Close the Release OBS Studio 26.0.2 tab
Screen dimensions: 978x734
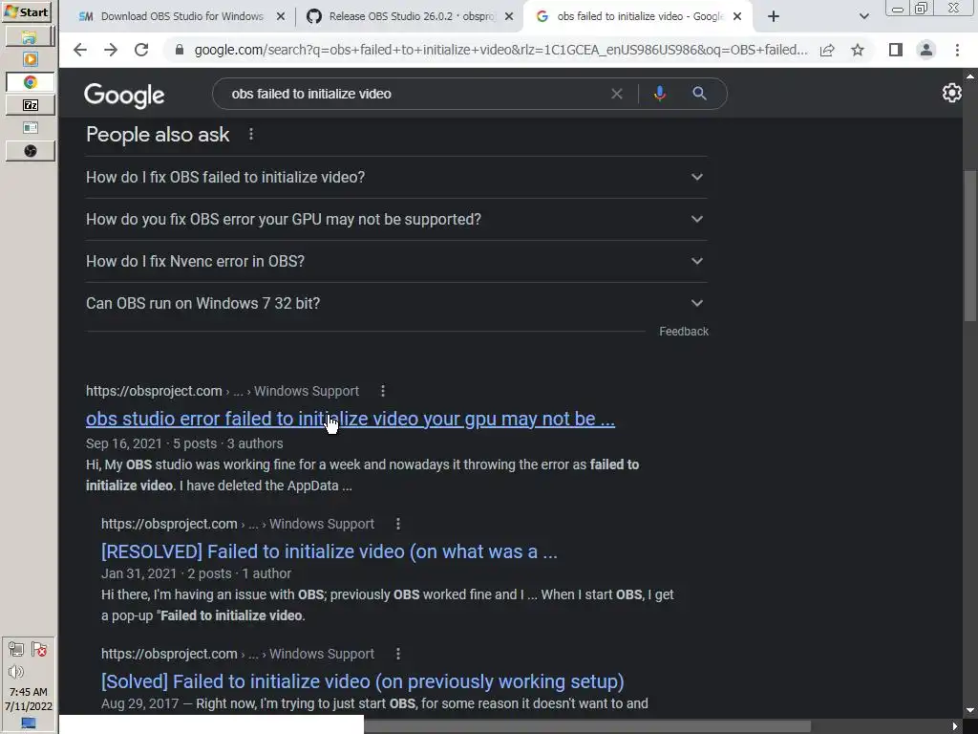point(509,17)
